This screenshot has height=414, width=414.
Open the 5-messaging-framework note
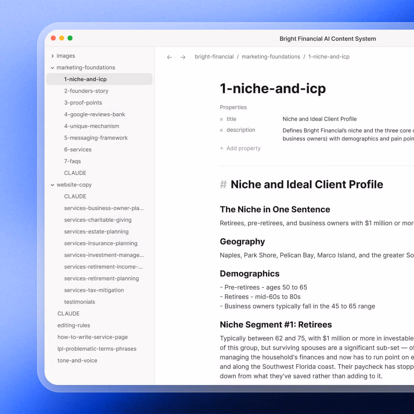[96, 138]
